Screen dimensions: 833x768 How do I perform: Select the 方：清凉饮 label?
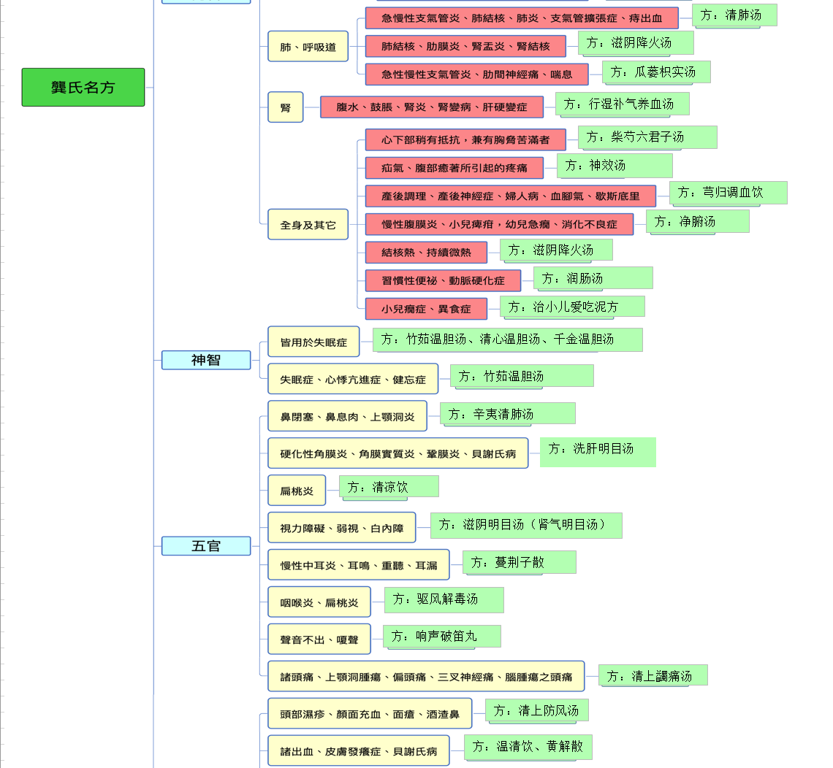[x=389, y=487]
